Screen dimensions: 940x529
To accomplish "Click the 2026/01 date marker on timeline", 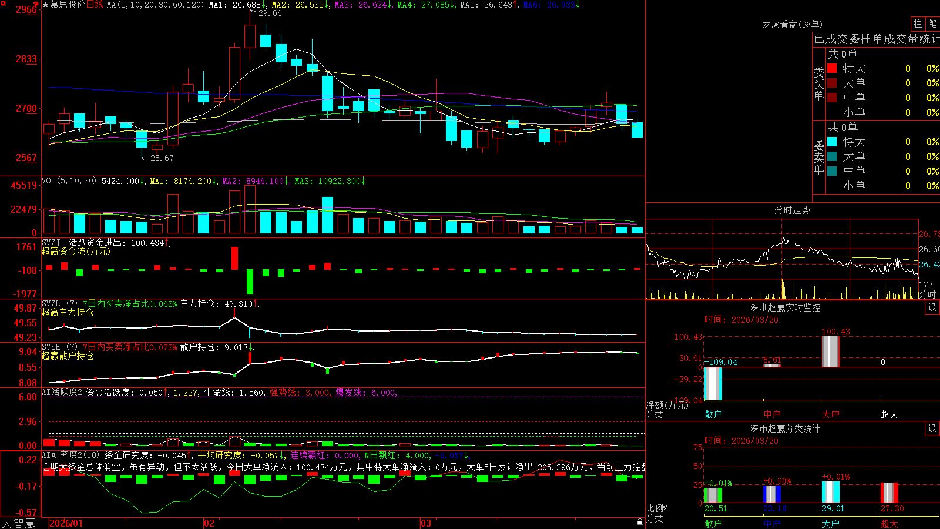I will pyautogui.click(x=66, y=523).
